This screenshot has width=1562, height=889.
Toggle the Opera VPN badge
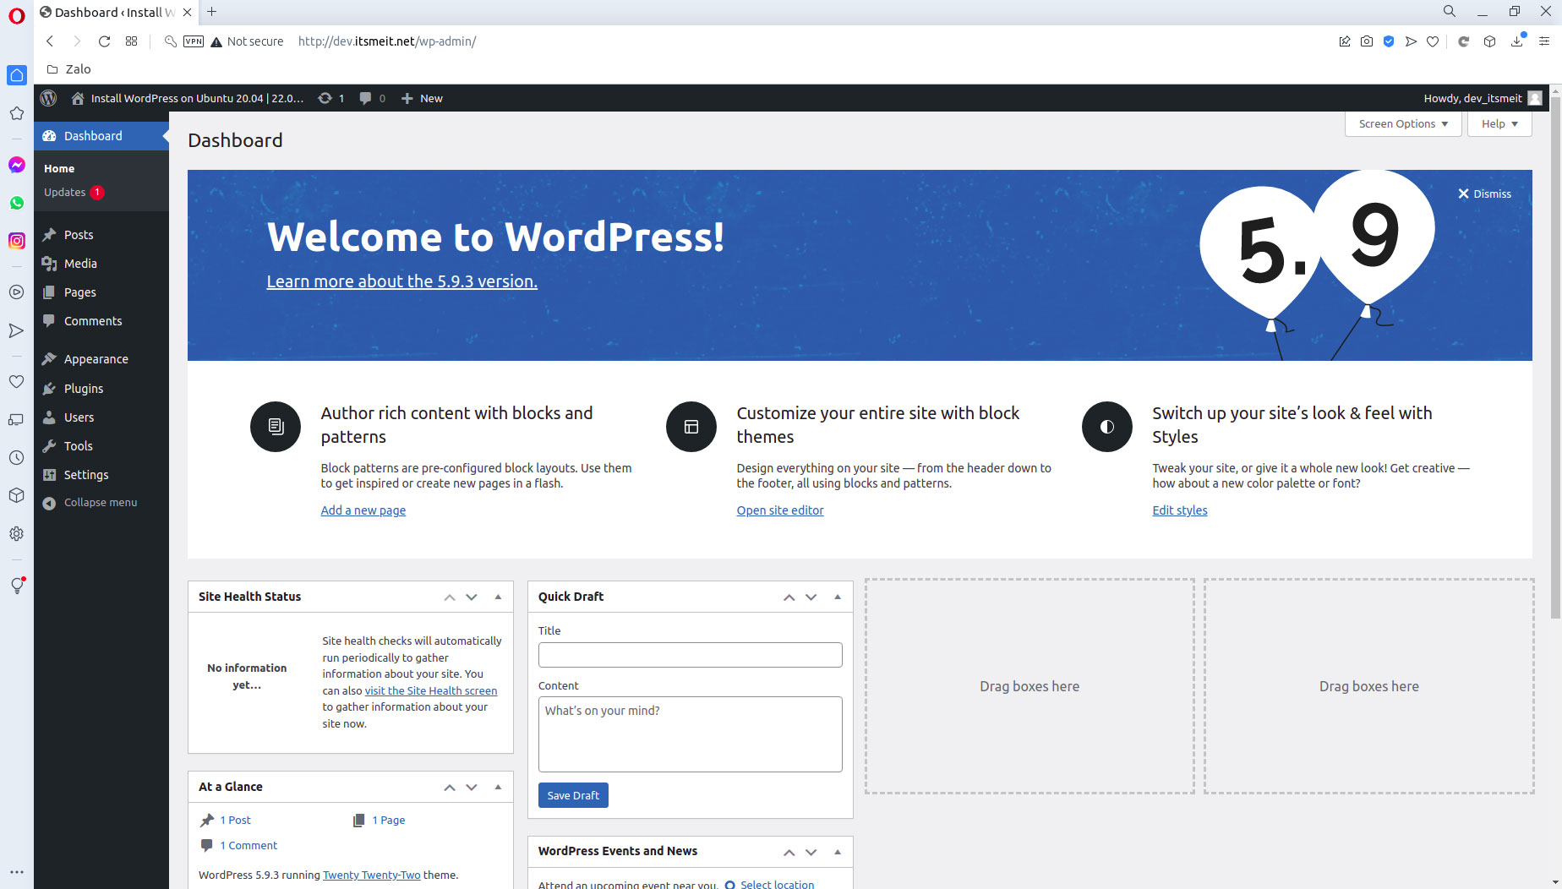click(x=194, y=41)
